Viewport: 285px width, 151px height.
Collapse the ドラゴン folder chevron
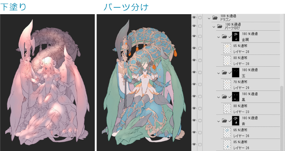tap(209, 18)
